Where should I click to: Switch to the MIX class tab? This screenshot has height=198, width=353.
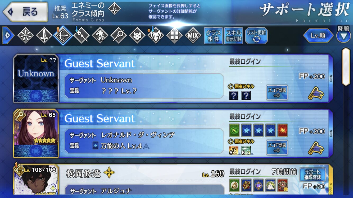[x=193, y=35]
